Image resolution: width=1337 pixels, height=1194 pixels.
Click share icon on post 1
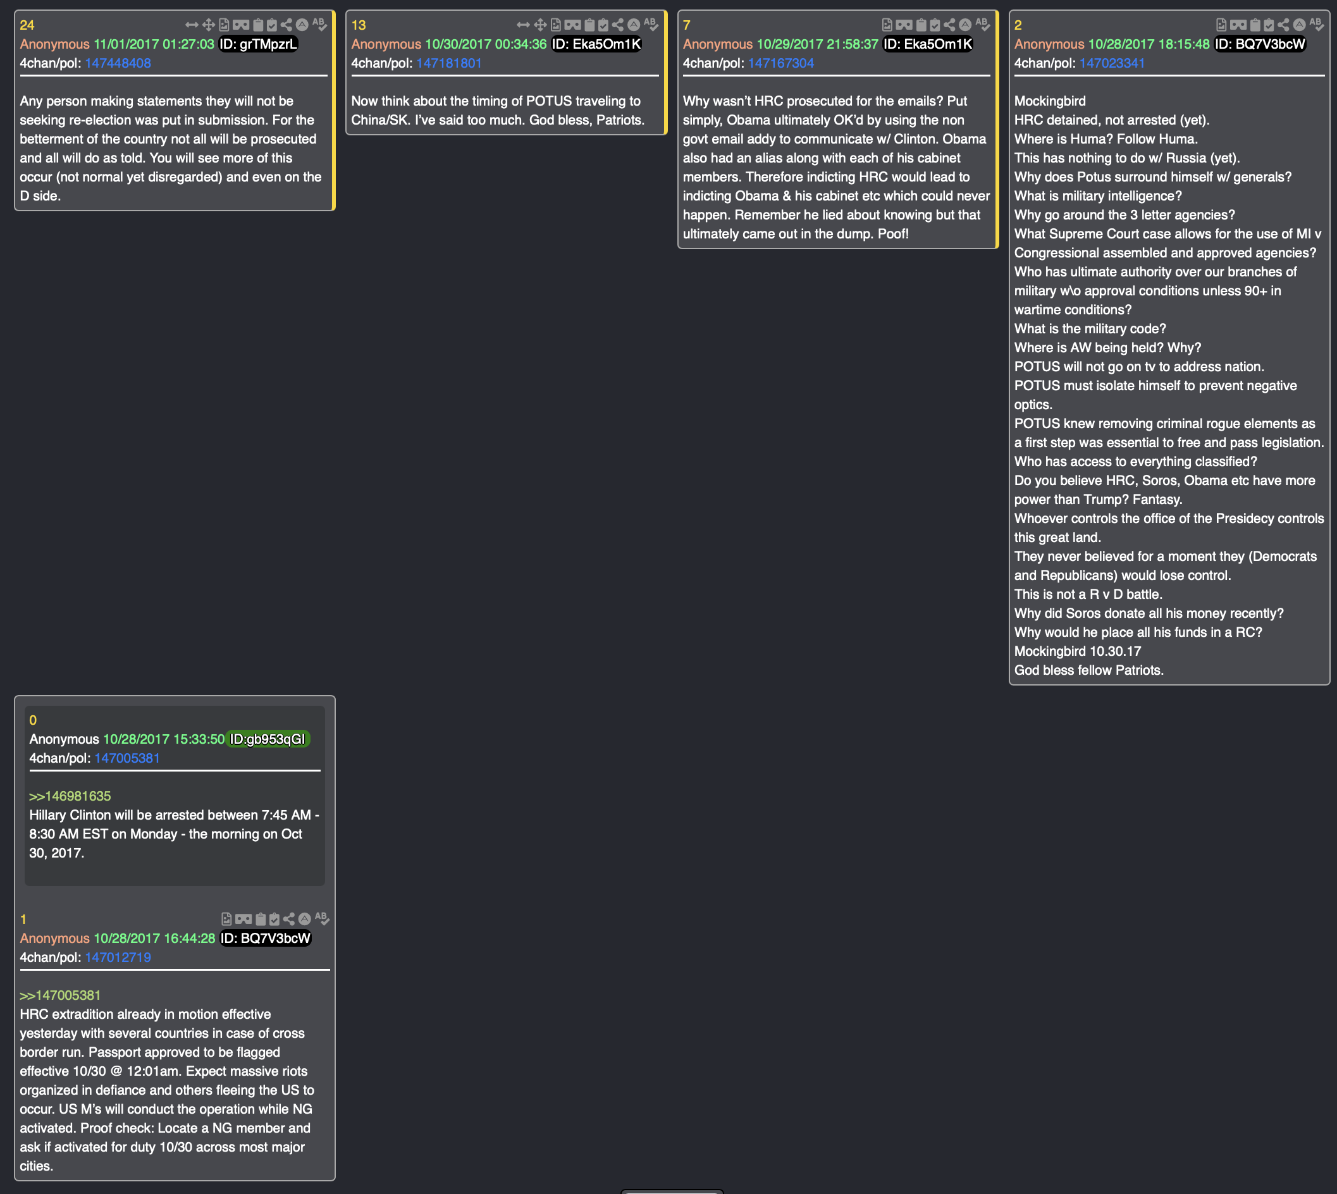(288, 919)
